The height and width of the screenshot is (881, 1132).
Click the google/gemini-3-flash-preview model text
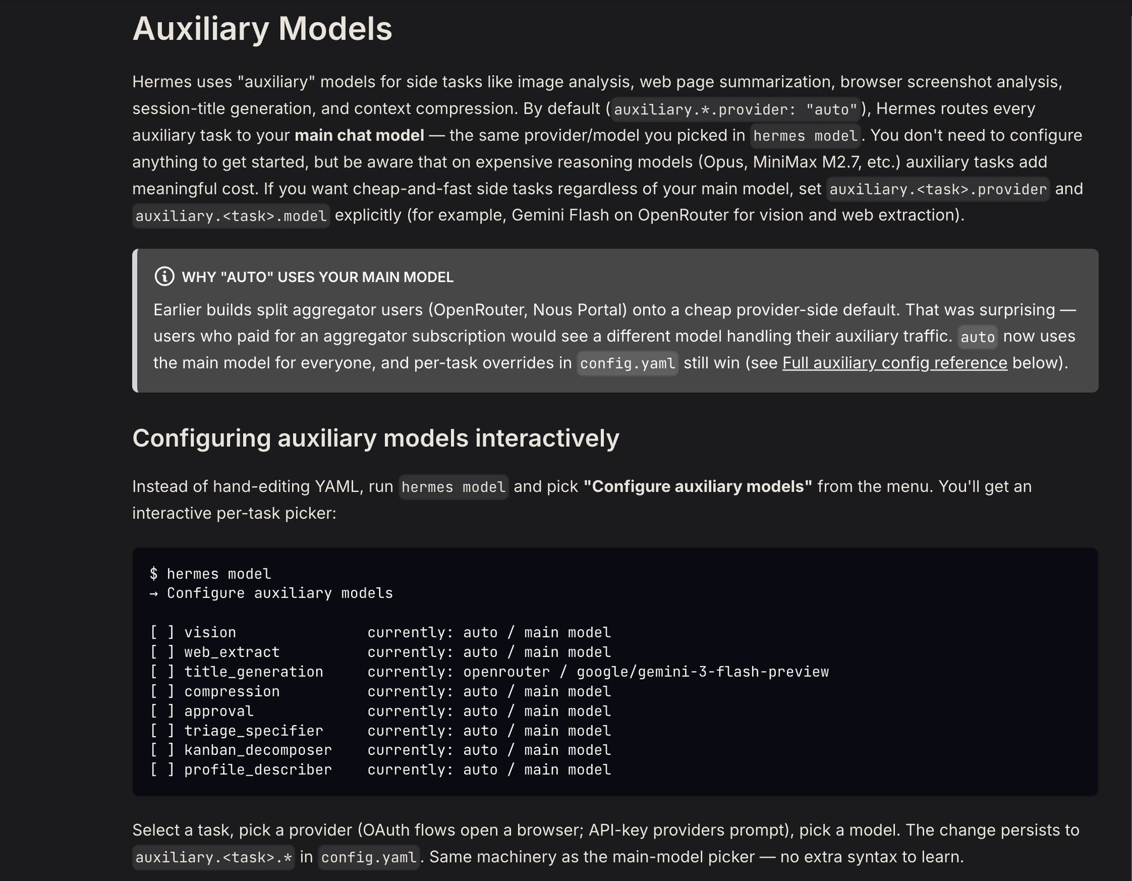pos(702,672)
